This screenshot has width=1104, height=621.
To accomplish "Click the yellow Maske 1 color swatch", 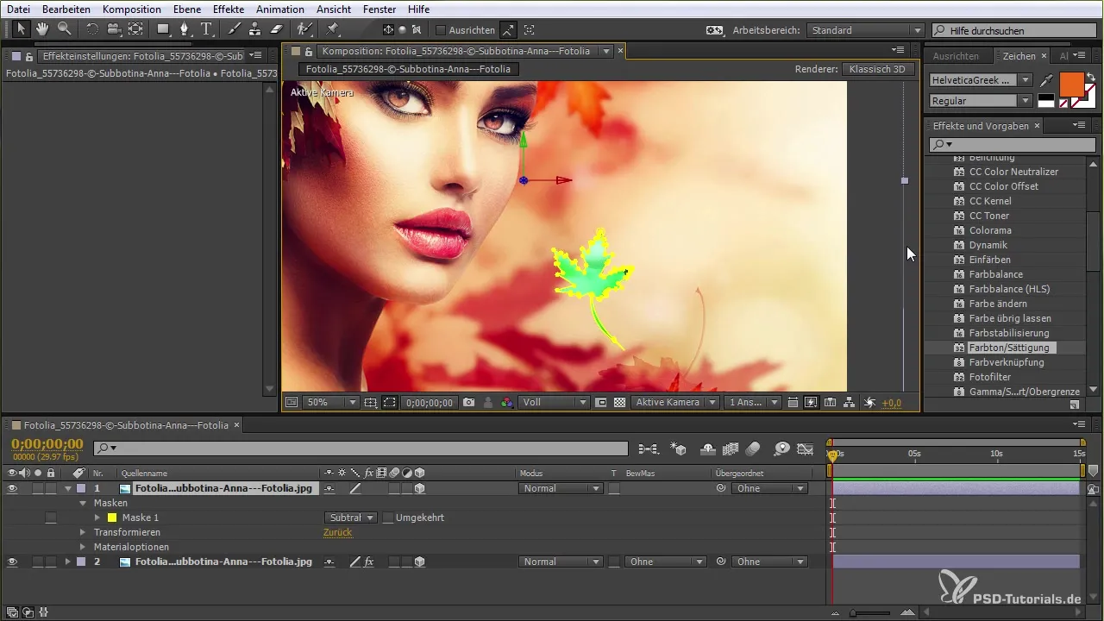I will (x=112, y=517).
